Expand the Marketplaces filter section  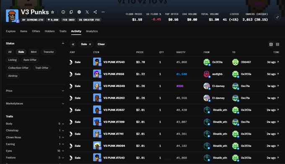(x=63, y=104)
